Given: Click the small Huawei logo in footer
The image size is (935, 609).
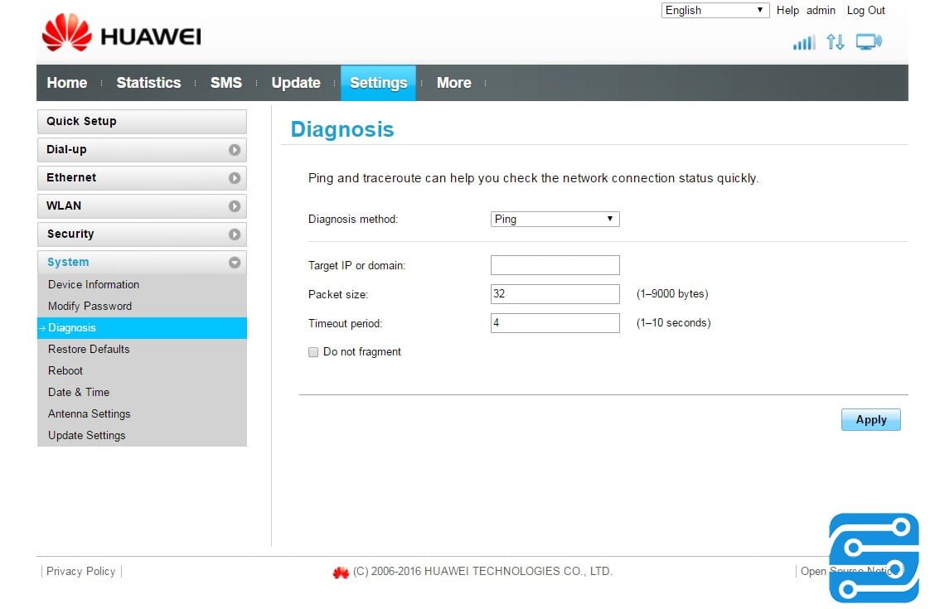Looking at the screenshot, I should tap(341, 572).
